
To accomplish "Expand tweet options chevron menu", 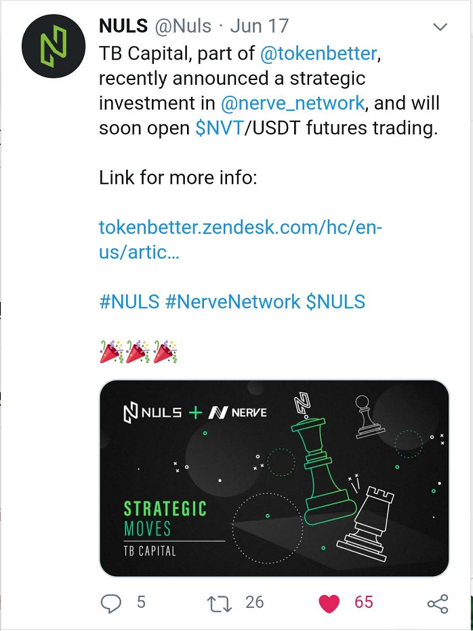I will [440, 27].
